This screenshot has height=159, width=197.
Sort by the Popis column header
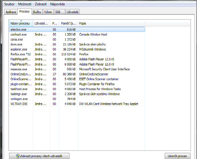(107, 24)
